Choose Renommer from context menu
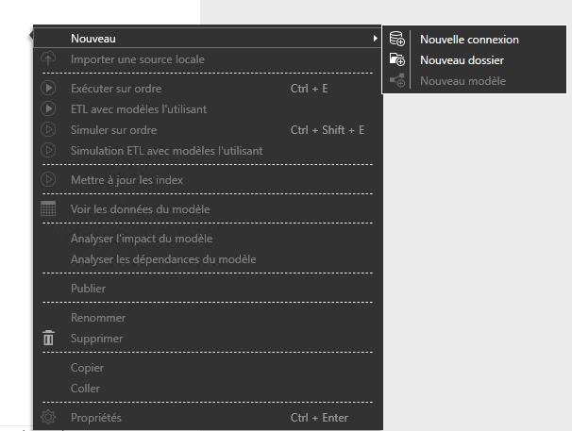 pos(98,318)
